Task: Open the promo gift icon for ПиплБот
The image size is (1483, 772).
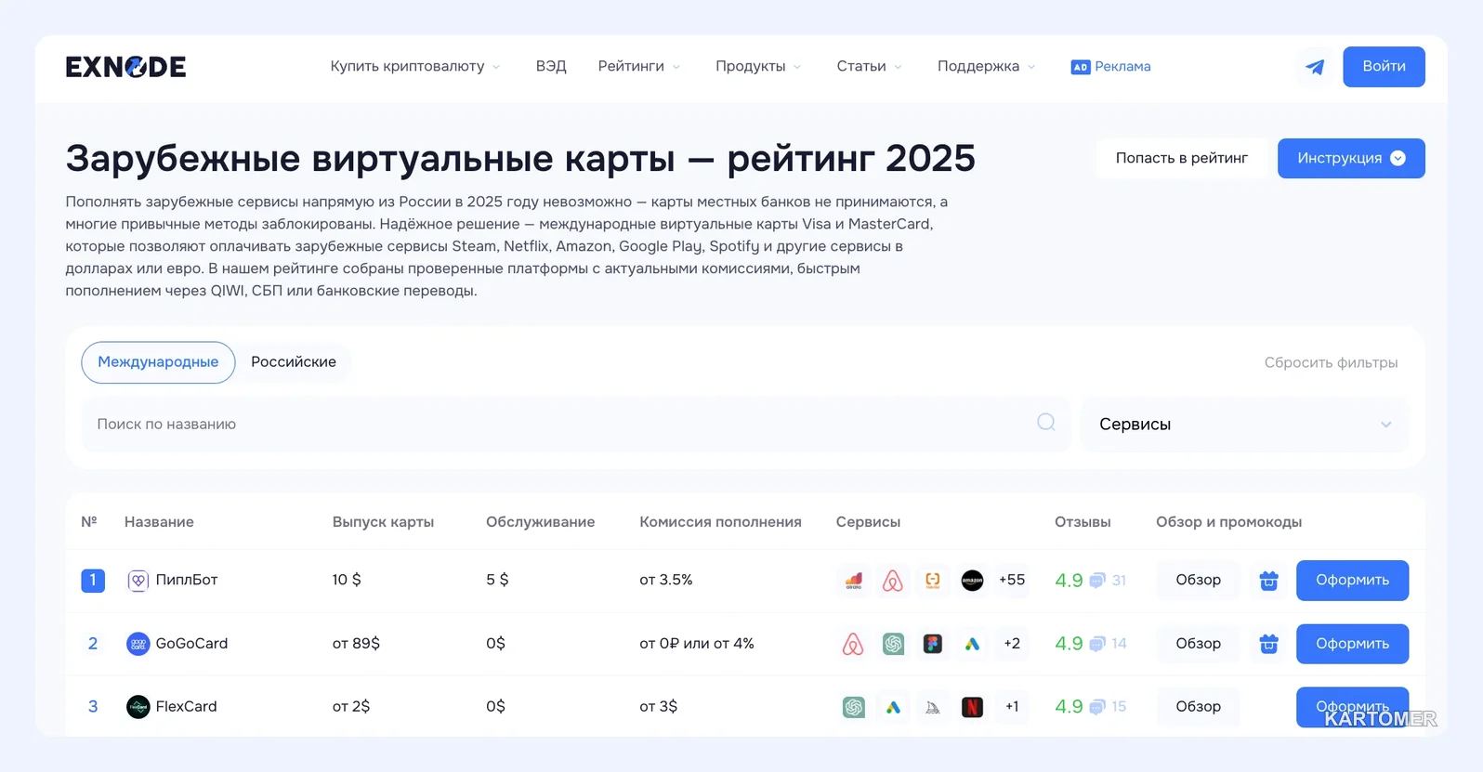Action: tap(1268, 581)
